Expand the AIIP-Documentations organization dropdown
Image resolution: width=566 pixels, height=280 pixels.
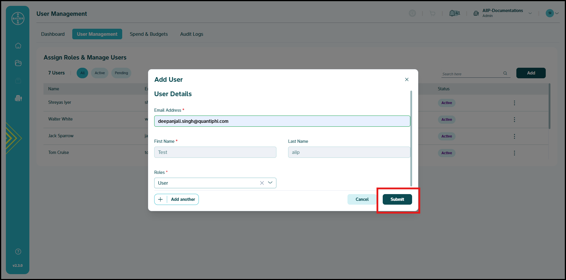(530, 13)
